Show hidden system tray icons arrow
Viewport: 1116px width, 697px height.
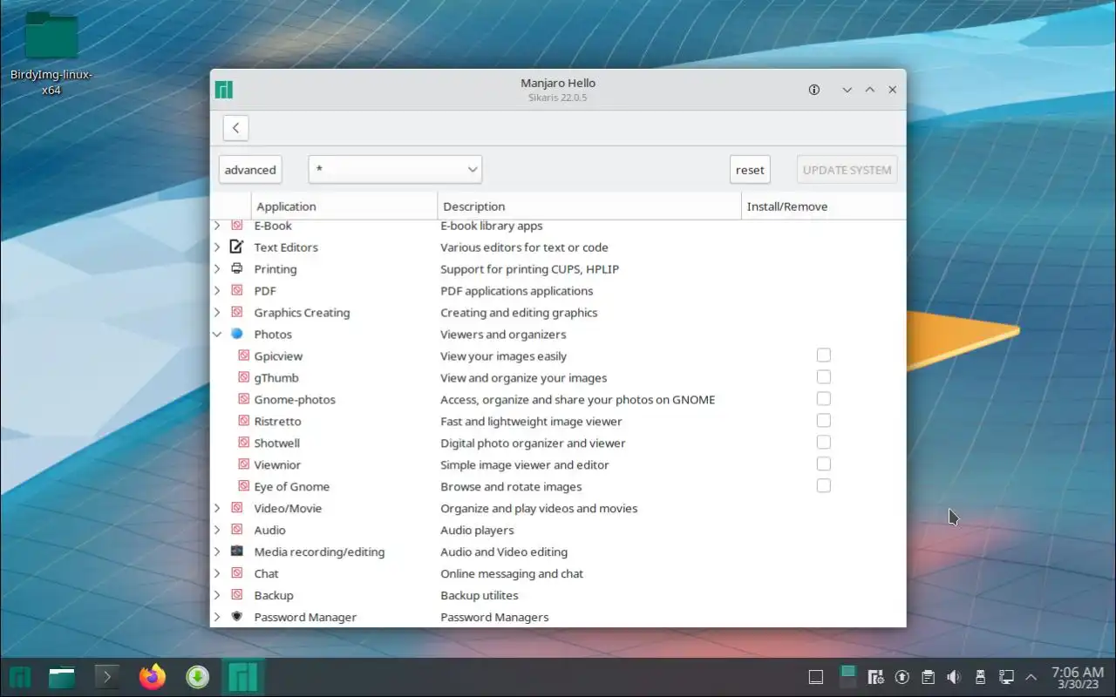(x=1032, y=677)
